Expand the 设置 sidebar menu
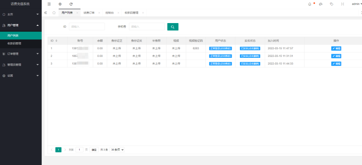Screen dimensions: 362x165 pos(21,75)
